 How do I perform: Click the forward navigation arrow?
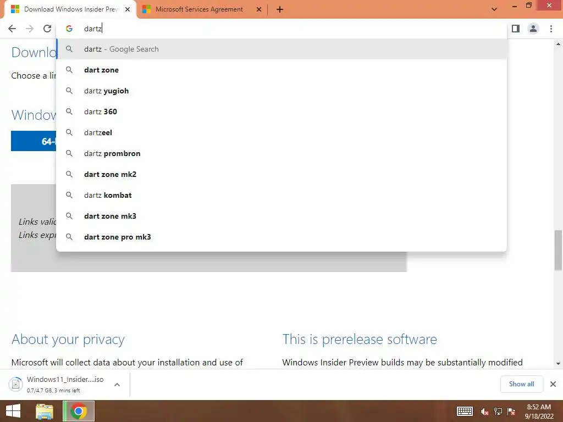(30, 29)
